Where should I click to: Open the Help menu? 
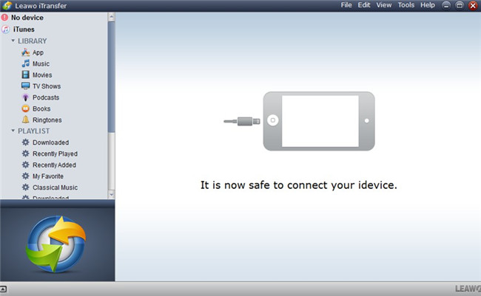[x=427, y=5]
